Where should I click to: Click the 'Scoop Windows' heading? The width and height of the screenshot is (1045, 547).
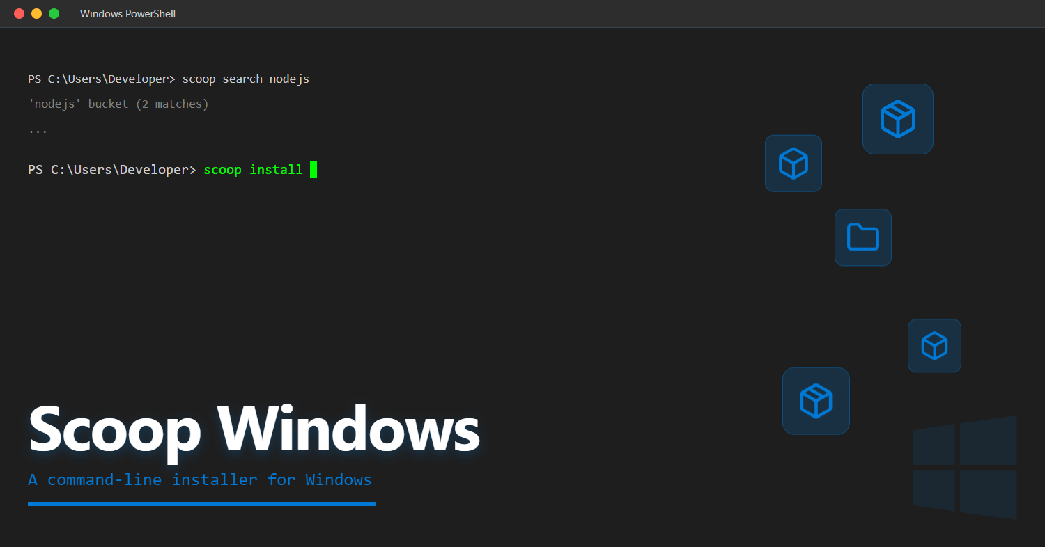click(254, 430)
